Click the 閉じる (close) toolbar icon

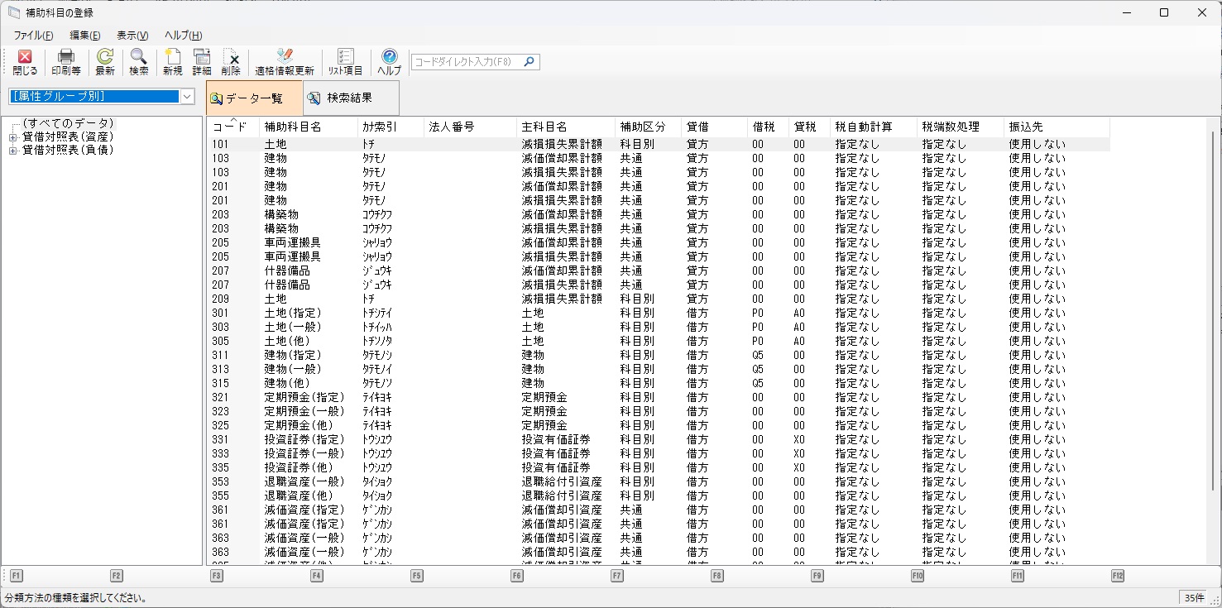click(25, 62)
